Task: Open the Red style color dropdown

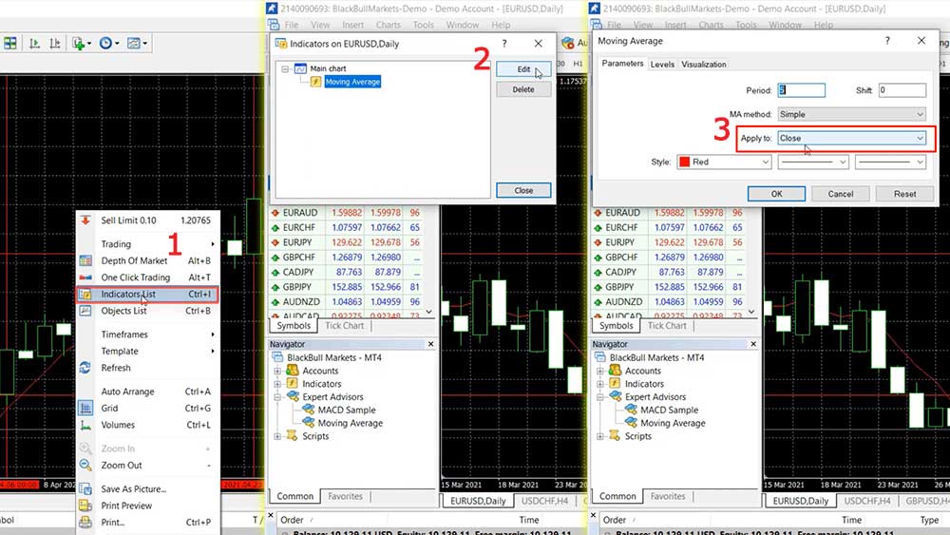Action: pos(724,162)
